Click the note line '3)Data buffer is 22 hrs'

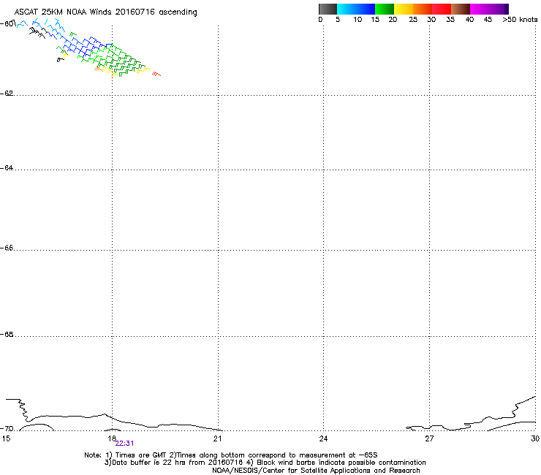tap(265, 463)
